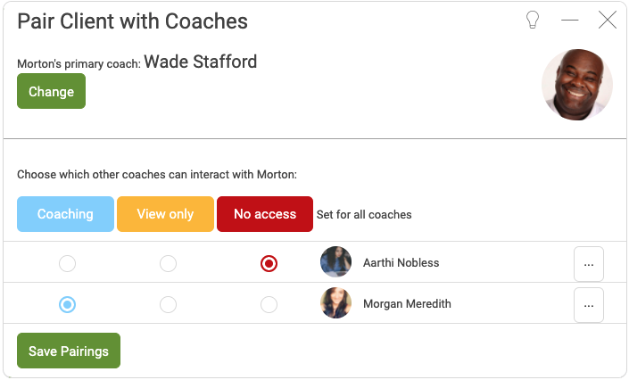
Task: Select No access for Morgan Meredith
Action: tap(269, 304)
